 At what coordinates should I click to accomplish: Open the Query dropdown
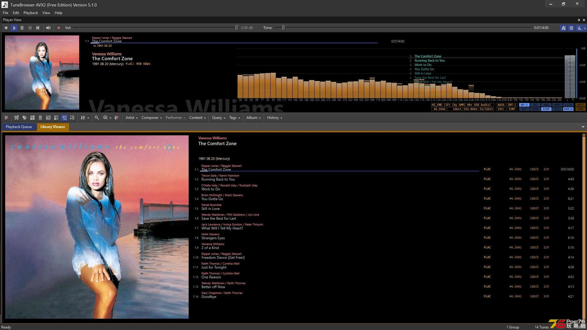point(219,118)
